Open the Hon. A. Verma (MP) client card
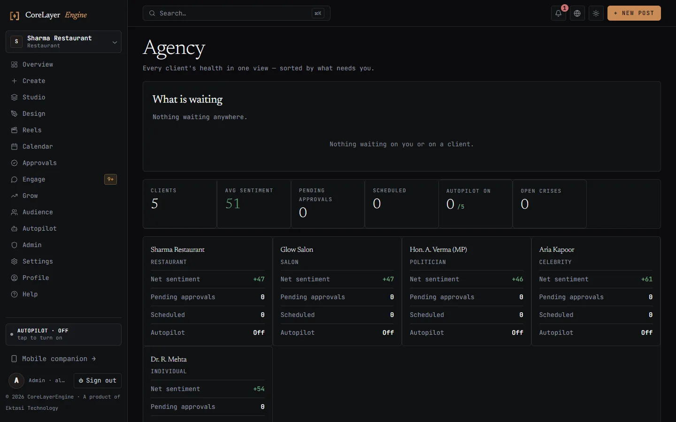The width and height of the screenshot is (676, 422). 467,292
